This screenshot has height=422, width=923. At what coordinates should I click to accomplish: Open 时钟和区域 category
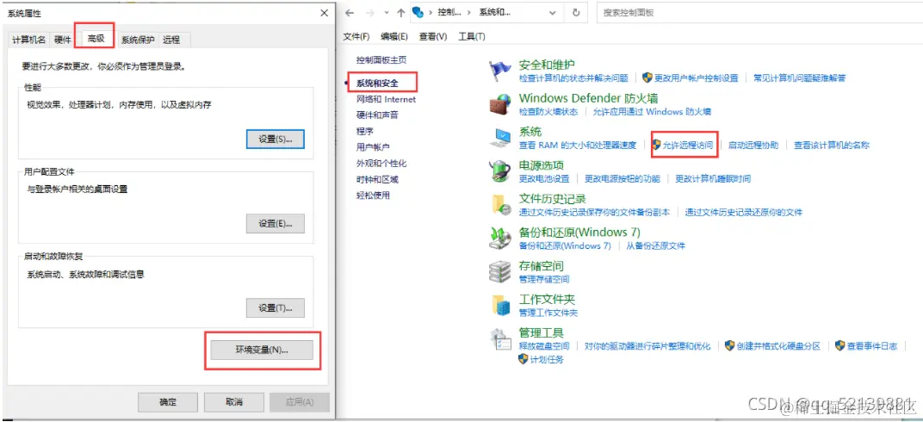point(377,179)
